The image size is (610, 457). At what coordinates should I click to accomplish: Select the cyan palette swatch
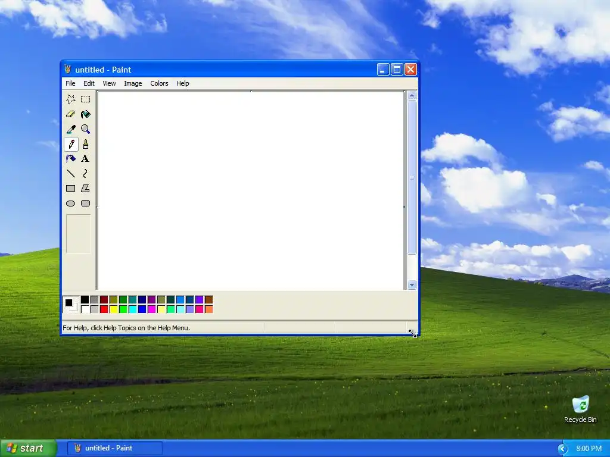coord(133,309)
